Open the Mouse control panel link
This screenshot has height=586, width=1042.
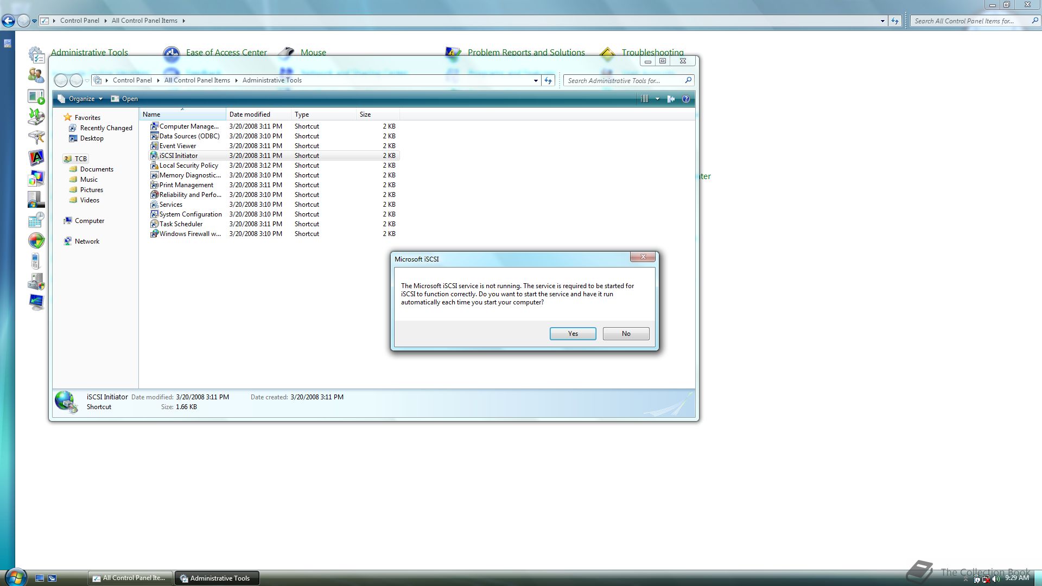coord(313,53)
